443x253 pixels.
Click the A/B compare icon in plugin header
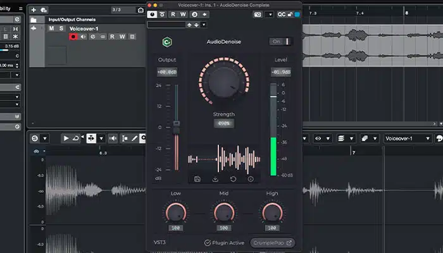point(194,15)
